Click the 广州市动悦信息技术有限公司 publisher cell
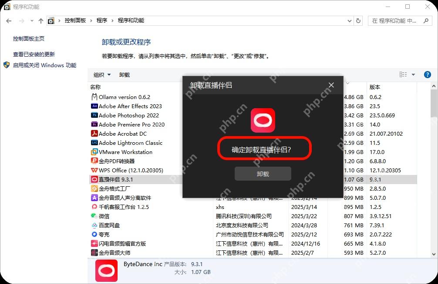The height and width of the screenshot is (284, 438). point(250,234)
